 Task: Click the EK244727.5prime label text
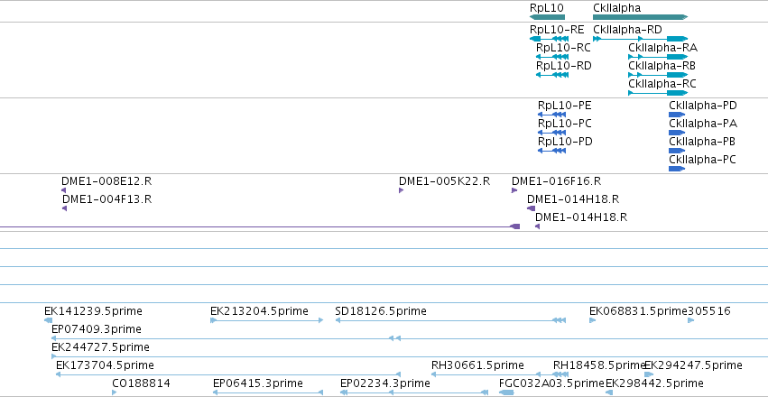click(100, 347)
